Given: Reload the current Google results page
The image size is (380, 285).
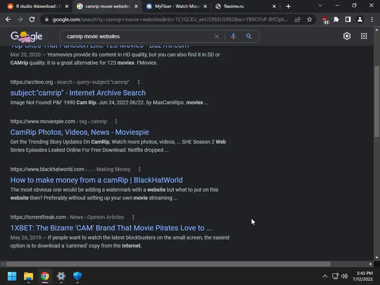Looking at the screenshot, I should (32, 19).
